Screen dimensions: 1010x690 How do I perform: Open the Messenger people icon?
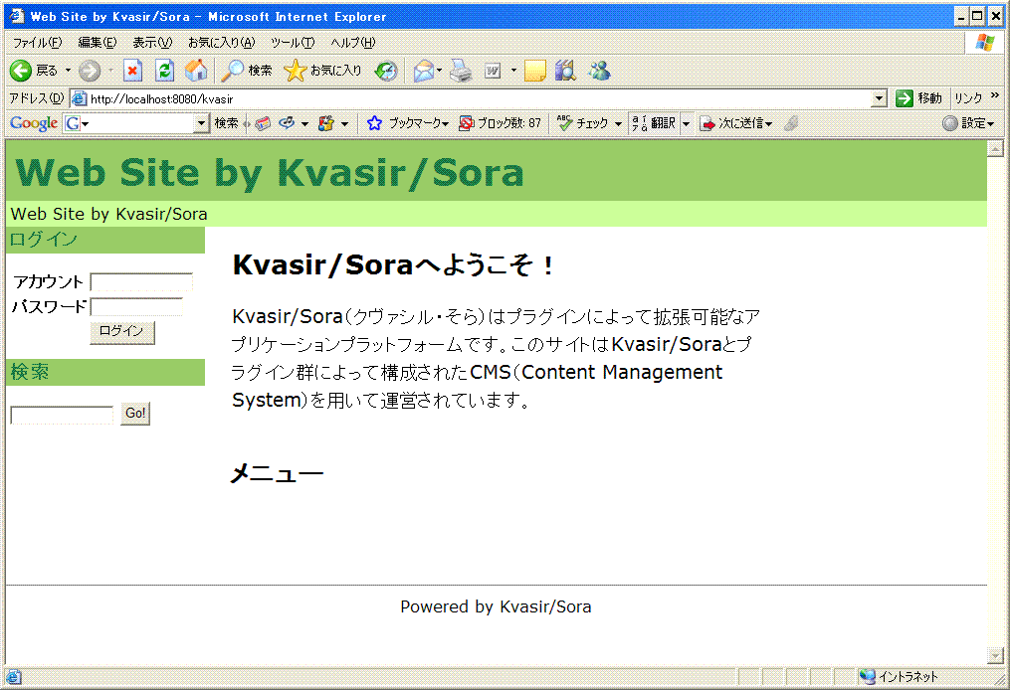point(600,71)
